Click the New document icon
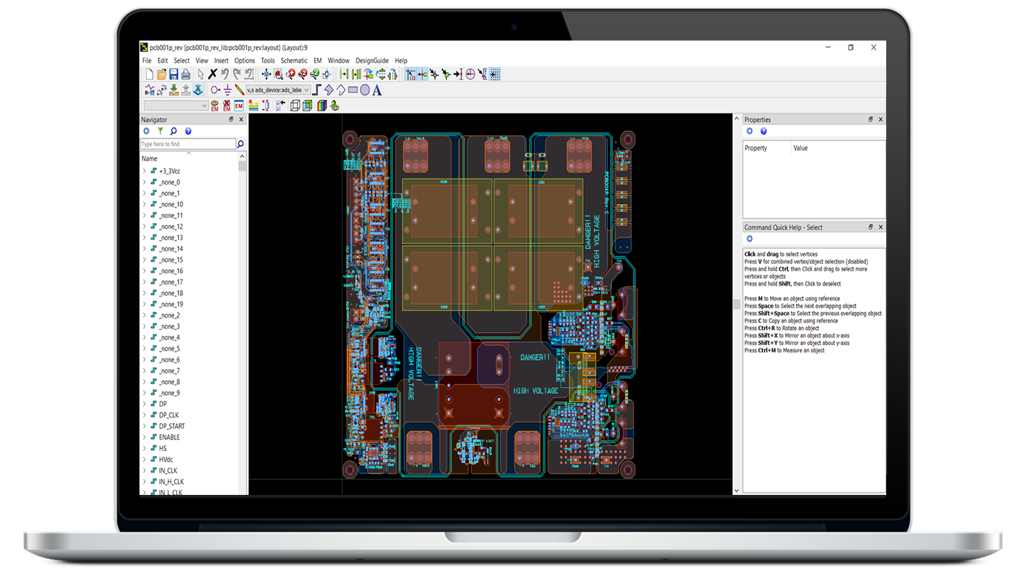 pyautogui.click(x=149, y=74)
